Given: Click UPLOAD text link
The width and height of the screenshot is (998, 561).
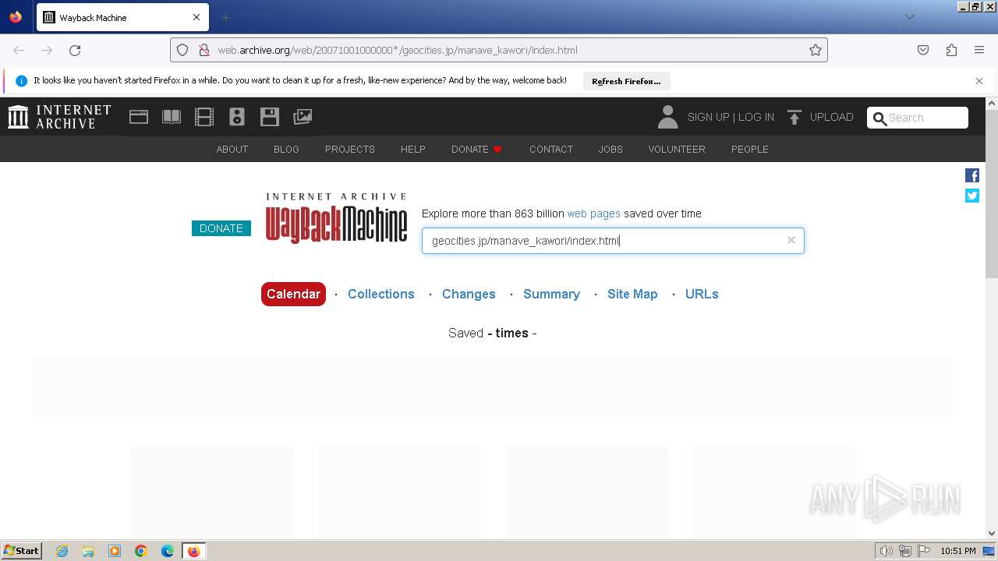Looking at the screenshot, I should [831, 117].
